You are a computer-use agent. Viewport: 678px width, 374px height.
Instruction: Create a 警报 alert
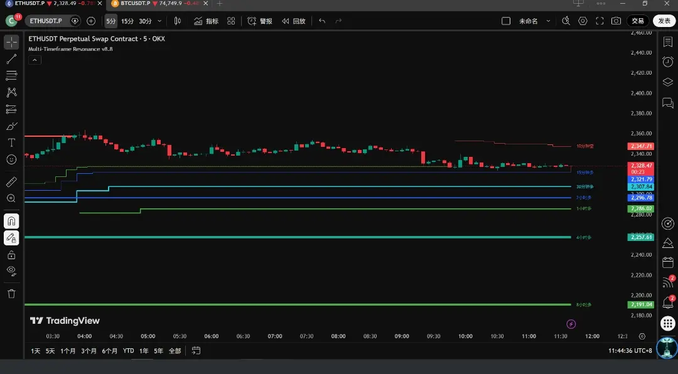coord(260,21)
